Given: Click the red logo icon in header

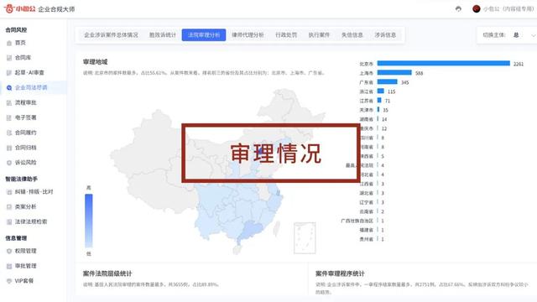Looking at the screenshot, I should (x=9, y=8).
